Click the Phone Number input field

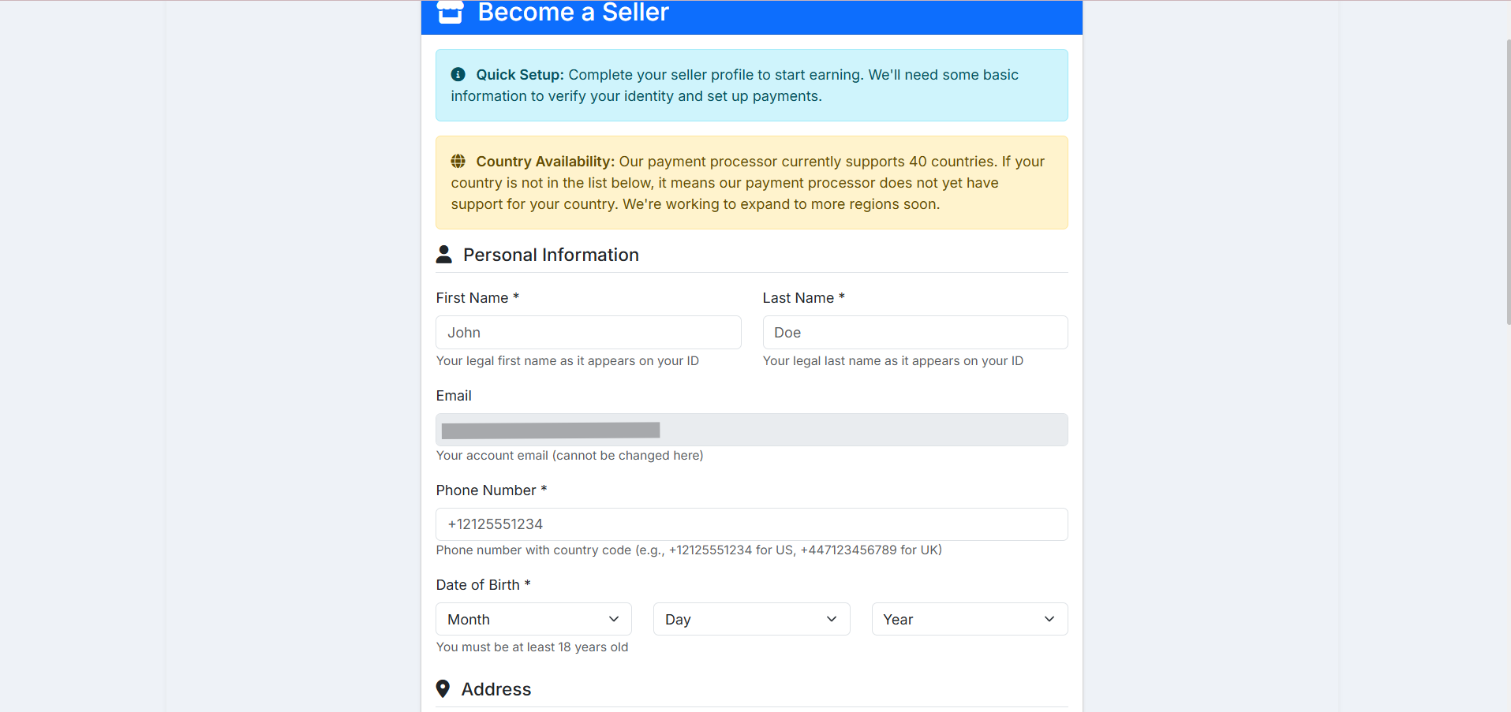750,524
